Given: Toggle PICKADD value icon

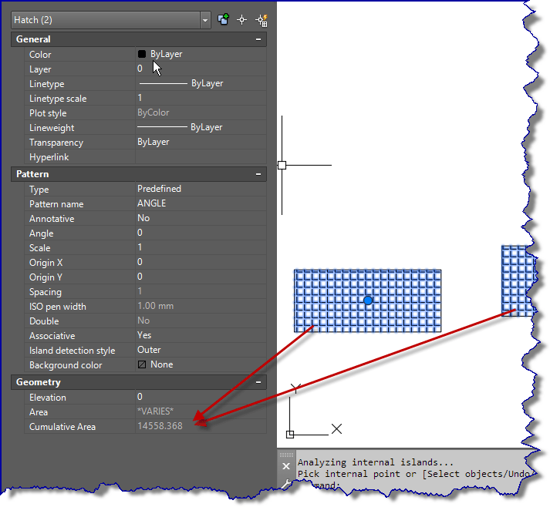Looking at the screenshot, I should coord(224,19).
